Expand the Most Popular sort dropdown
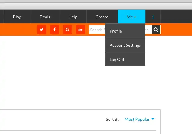Image resolution: width=192 pixels, height=134 pixels. 137,119
